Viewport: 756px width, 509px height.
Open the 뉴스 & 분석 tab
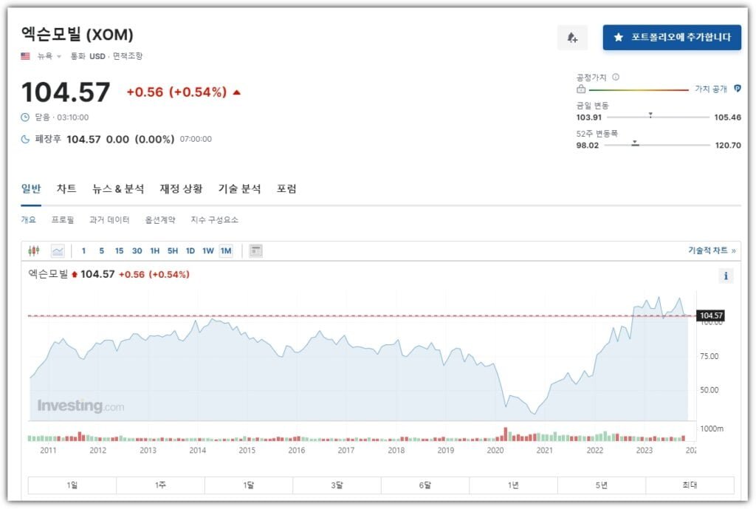point(118,188)
